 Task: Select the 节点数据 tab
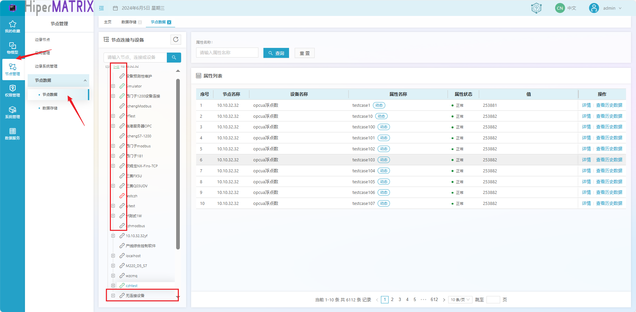[158, 22]
